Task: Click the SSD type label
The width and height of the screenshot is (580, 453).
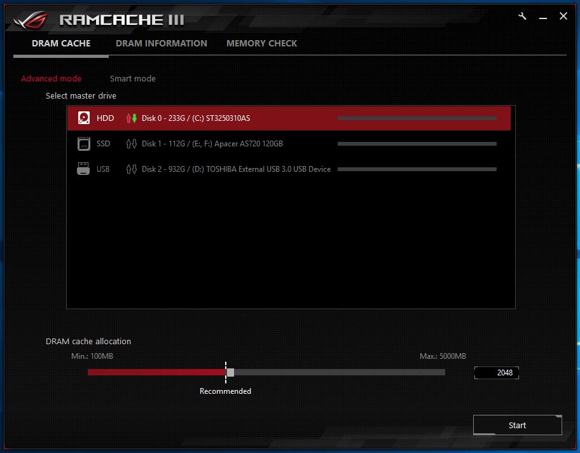Action: (103, 144)
